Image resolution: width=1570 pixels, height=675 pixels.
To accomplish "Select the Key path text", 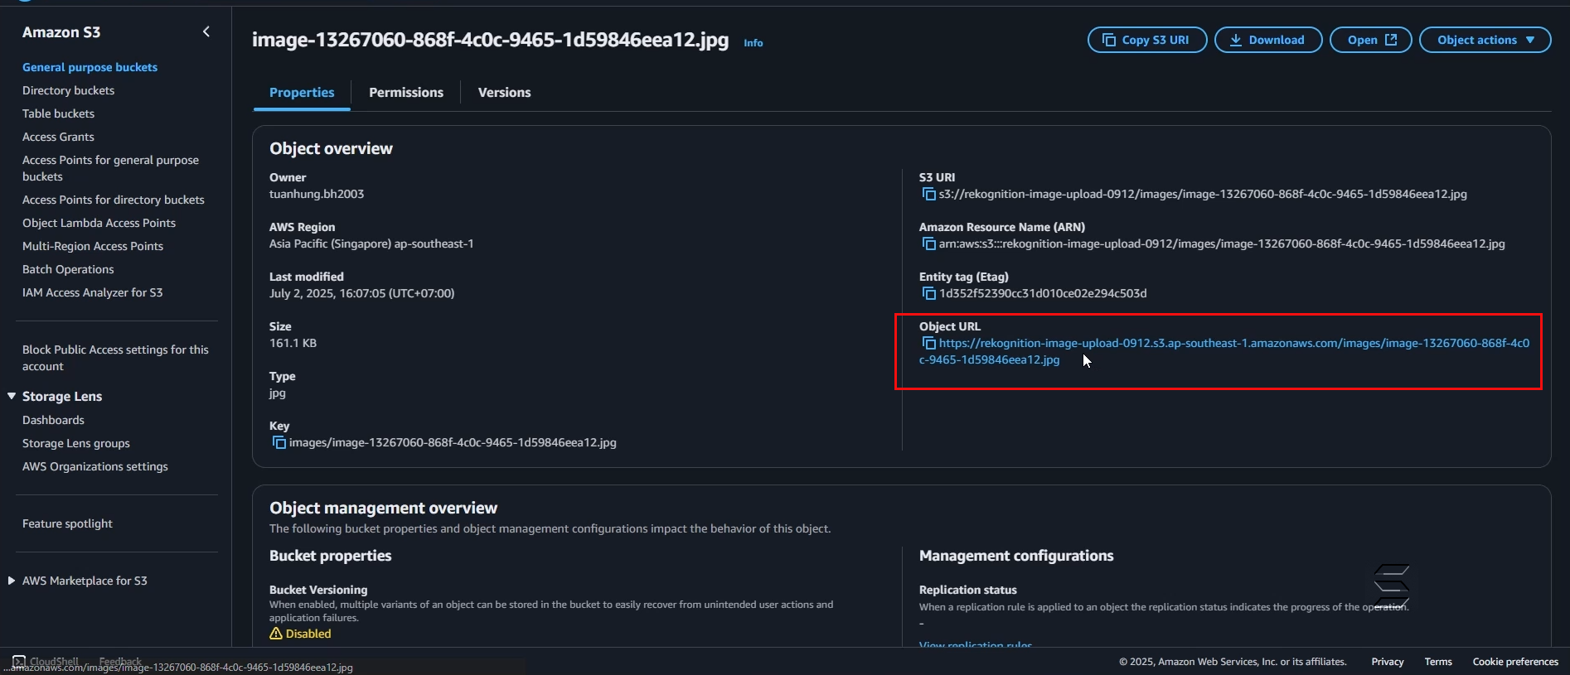I will click(x=453, y=442).
